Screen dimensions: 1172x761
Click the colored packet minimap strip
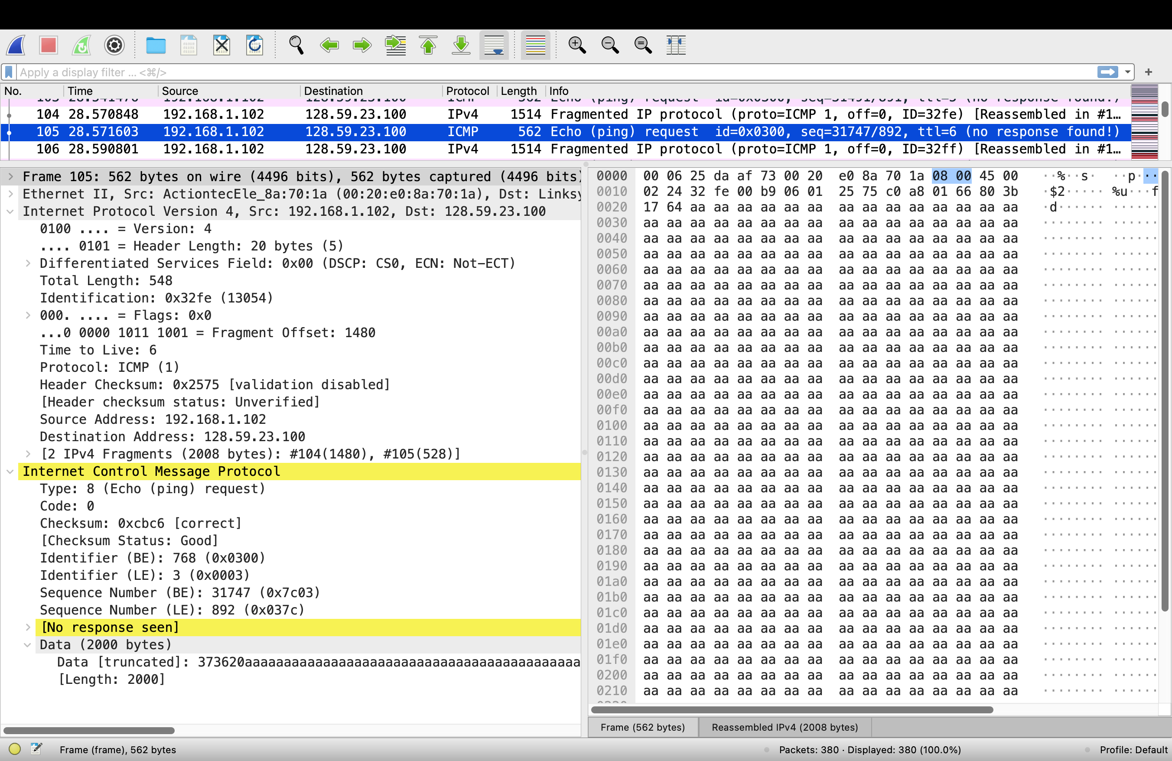point(1144,123)
